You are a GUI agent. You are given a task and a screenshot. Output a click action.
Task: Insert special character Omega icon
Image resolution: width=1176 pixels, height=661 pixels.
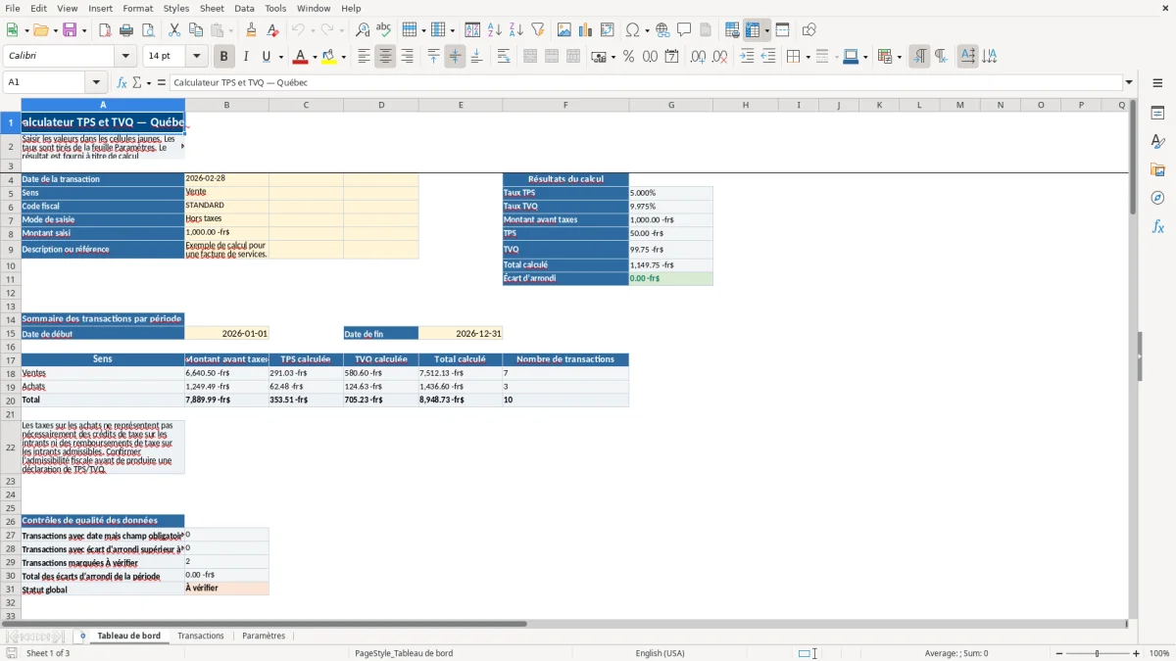coord(633,30)
